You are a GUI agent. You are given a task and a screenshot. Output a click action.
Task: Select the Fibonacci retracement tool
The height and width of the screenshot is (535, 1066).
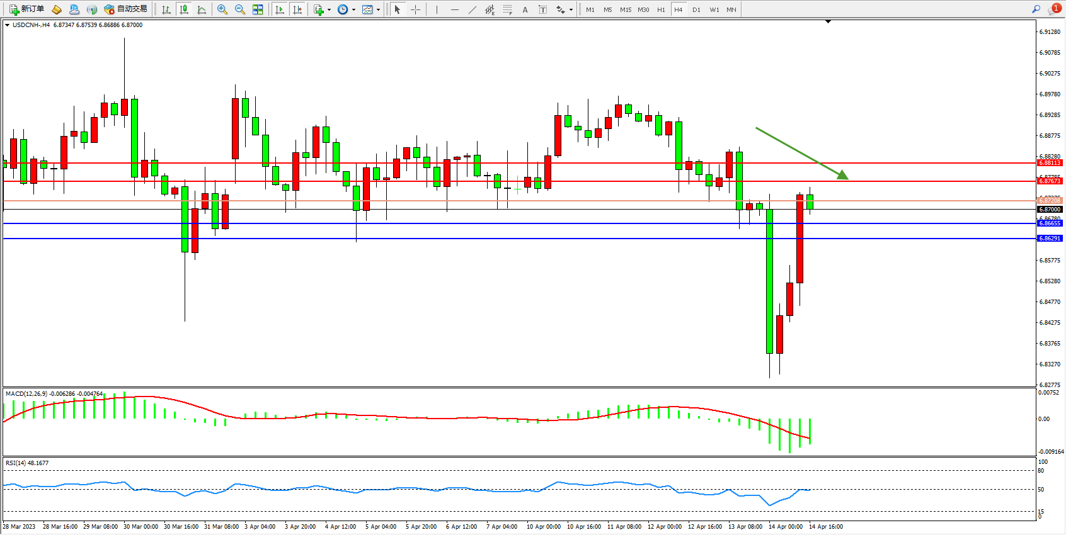(507, 9)
